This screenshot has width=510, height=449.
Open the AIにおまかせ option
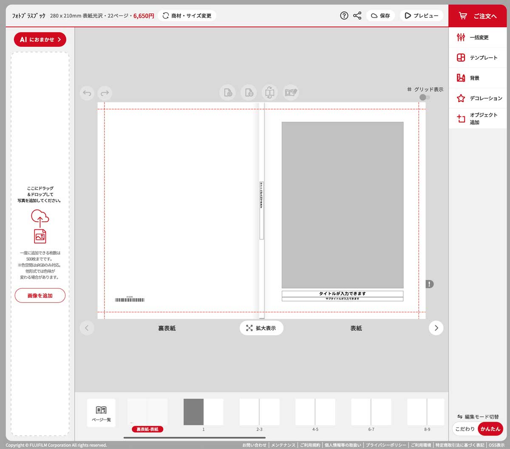40,40
